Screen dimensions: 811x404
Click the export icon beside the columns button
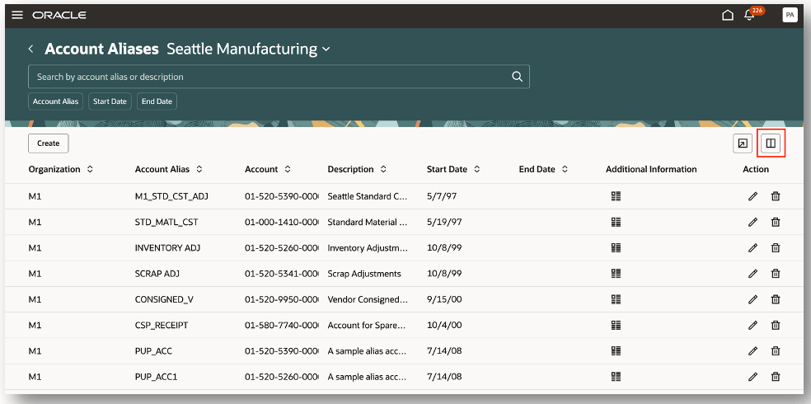tap(743, 143)
